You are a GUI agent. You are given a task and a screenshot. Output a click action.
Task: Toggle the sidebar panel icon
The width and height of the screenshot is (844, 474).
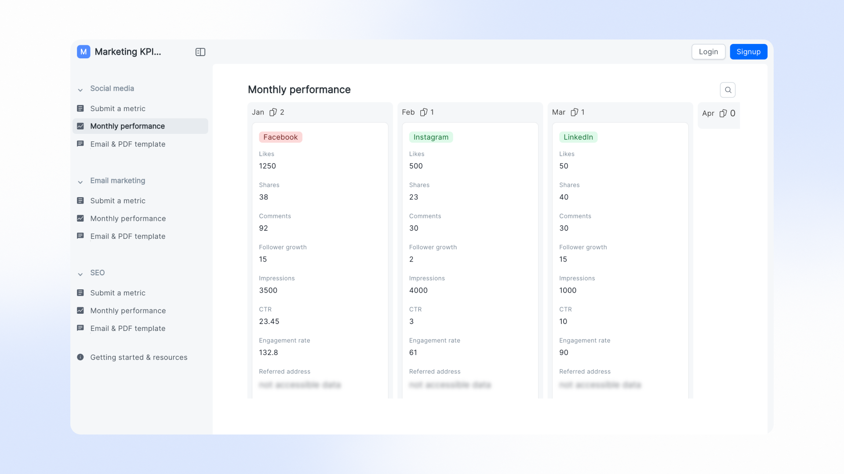[200, 52]
